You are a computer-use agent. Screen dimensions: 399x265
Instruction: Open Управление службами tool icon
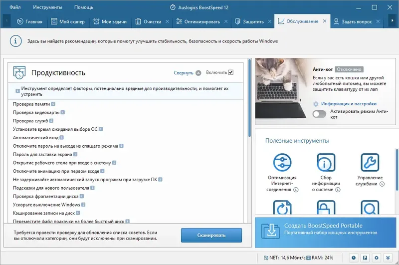point(370,162)
